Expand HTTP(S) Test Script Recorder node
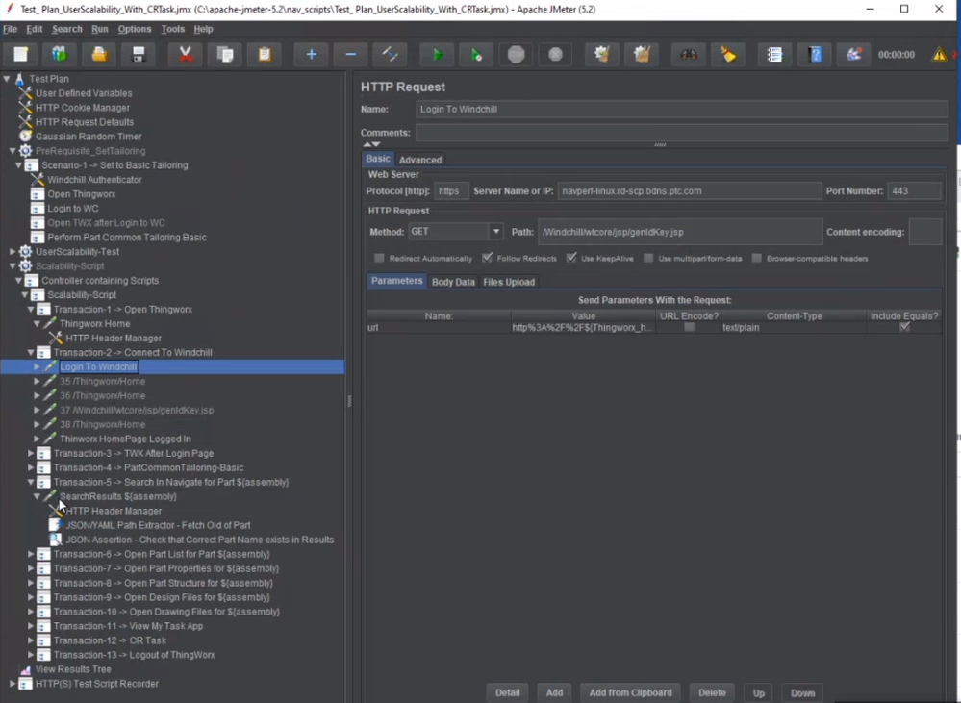This screenshot has height=703, width=961. (x=13, y=684)
